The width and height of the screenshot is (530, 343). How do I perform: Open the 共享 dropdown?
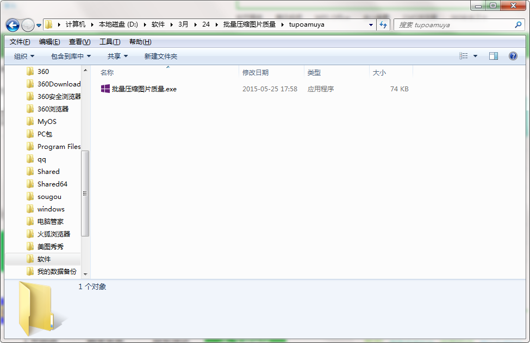[117, 56]
